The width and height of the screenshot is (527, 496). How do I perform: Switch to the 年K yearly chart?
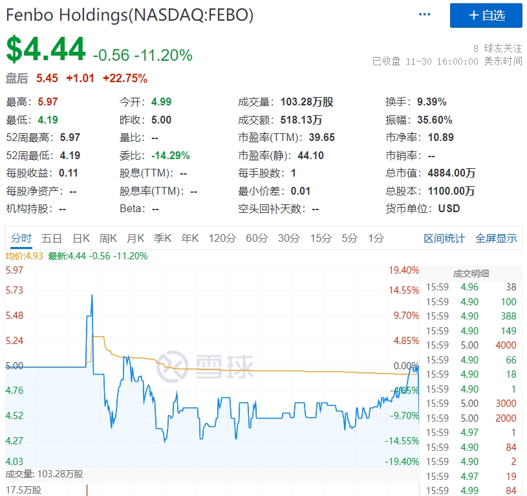pos(189,238)
